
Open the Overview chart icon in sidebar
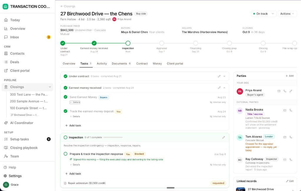[x=6, y=28]
